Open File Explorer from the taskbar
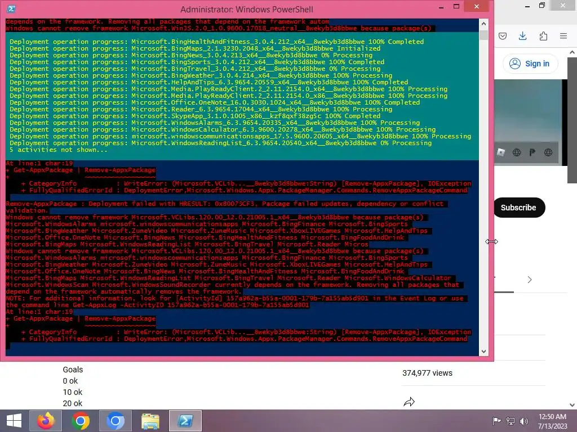The image size is (577, 432). [150, 421]
